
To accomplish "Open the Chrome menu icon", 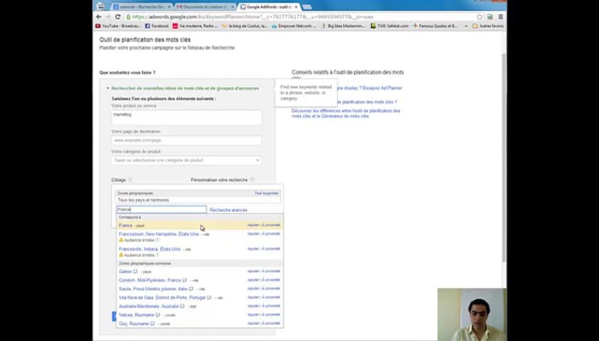I will point(500,17).
